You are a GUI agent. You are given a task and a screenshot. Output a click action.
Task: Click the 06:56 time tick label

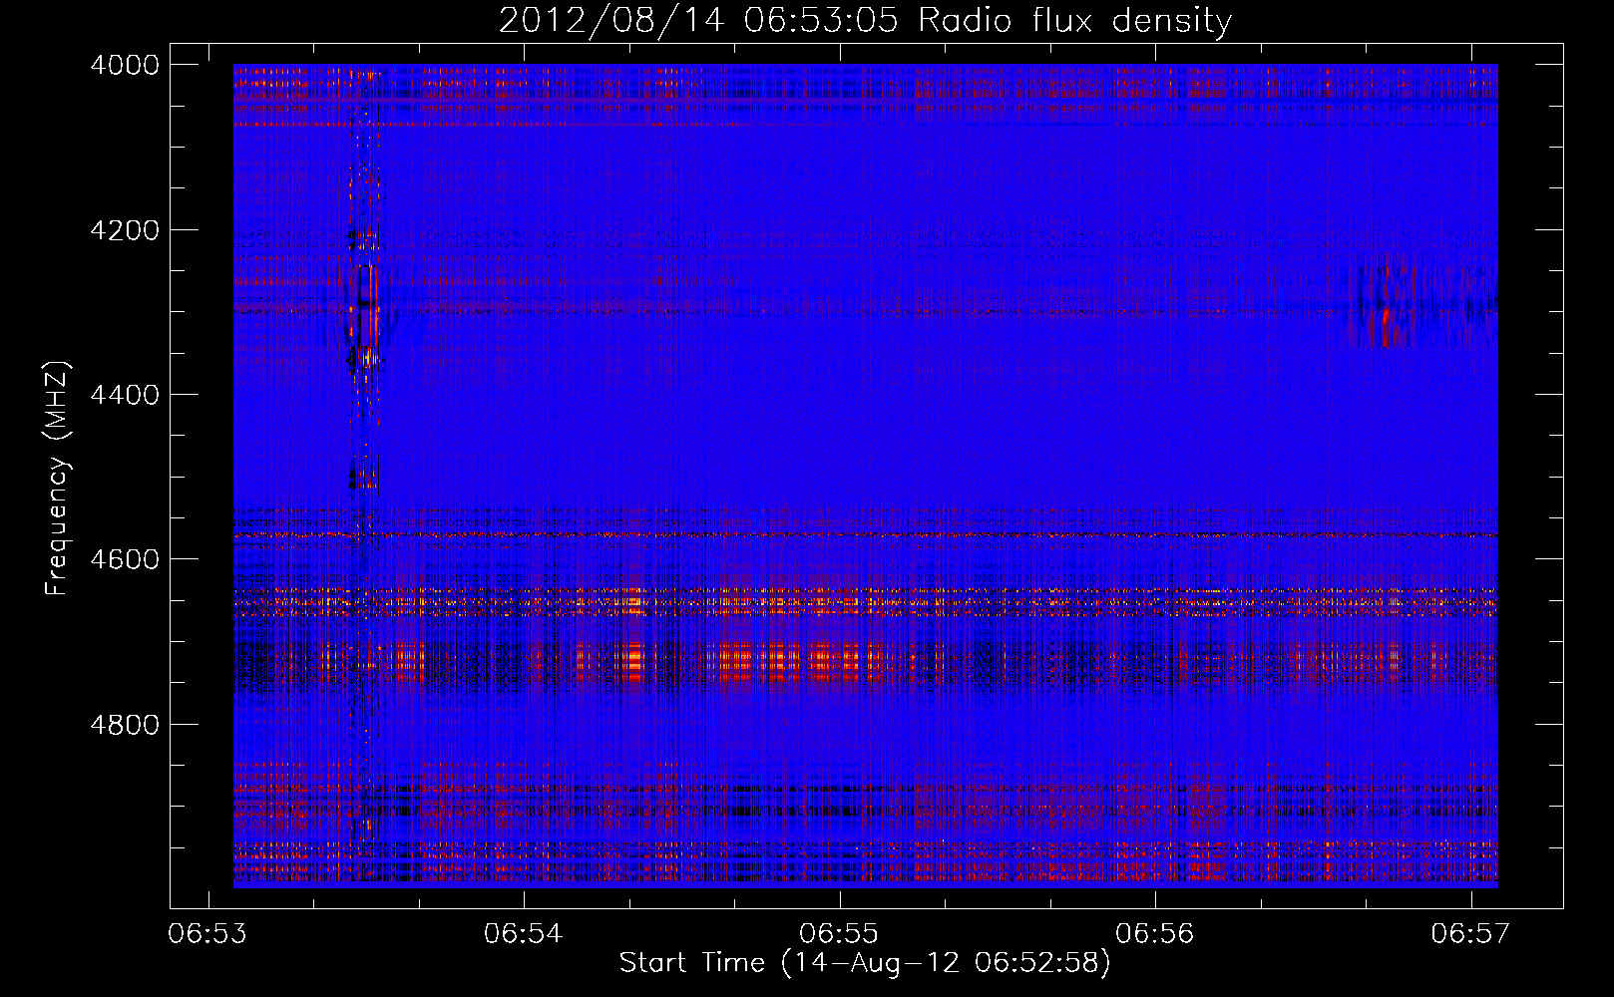[1155, 934]
